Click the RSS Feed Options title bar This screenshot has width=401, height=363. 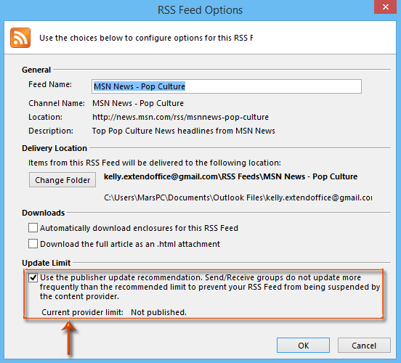[200, 10]
